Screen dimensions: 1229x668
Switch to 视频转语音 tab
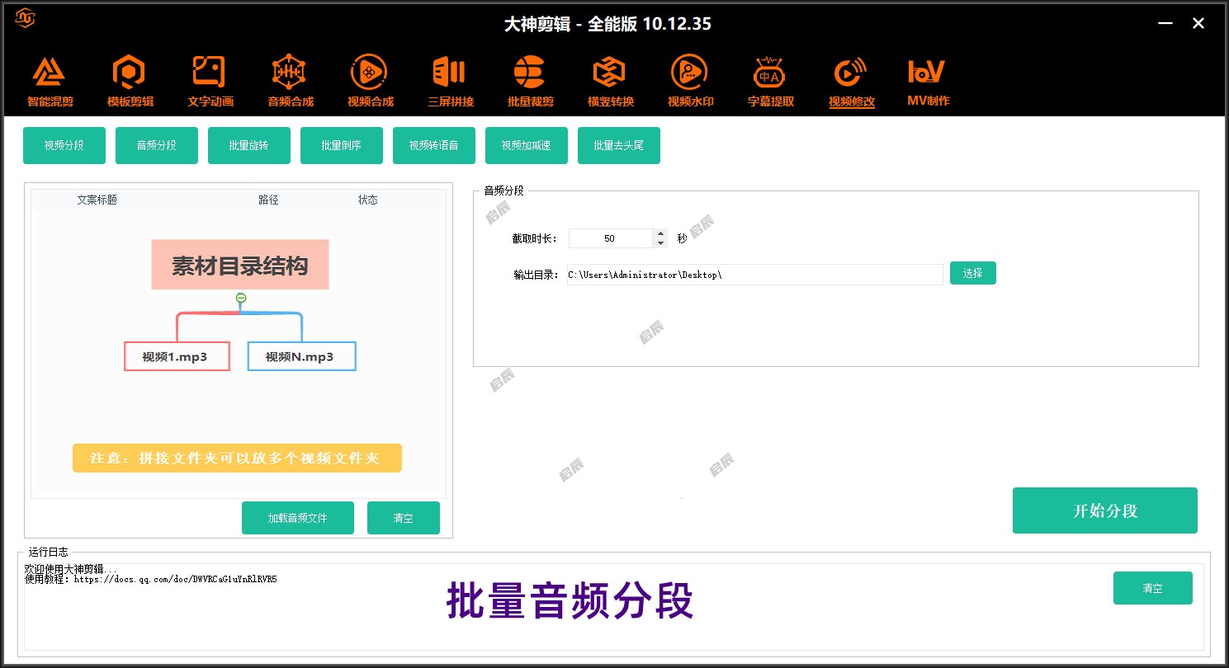pyautogui.click(x=434, y=145)
